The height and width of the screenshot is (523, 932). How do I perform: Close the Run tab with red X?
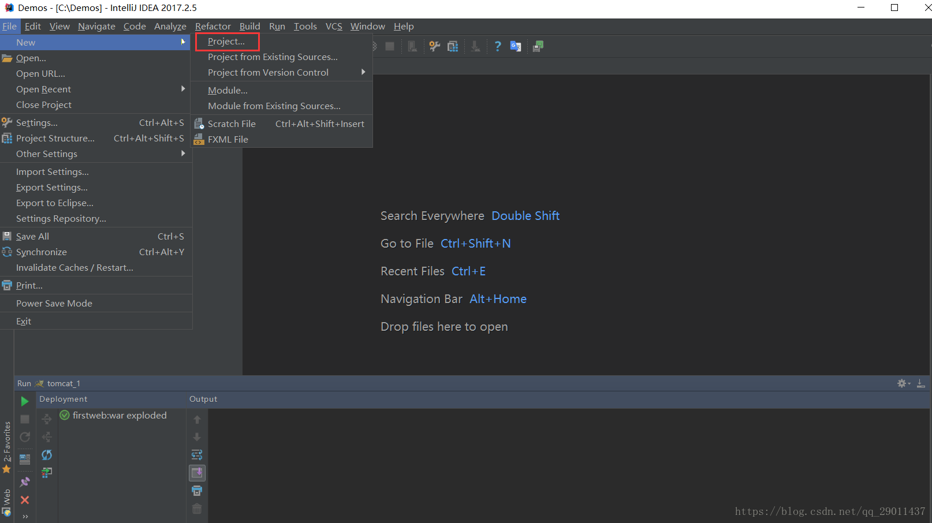(25, 500)
